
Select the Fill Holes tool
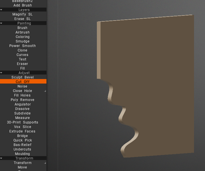pyautogui.click(x=23, y=95)
